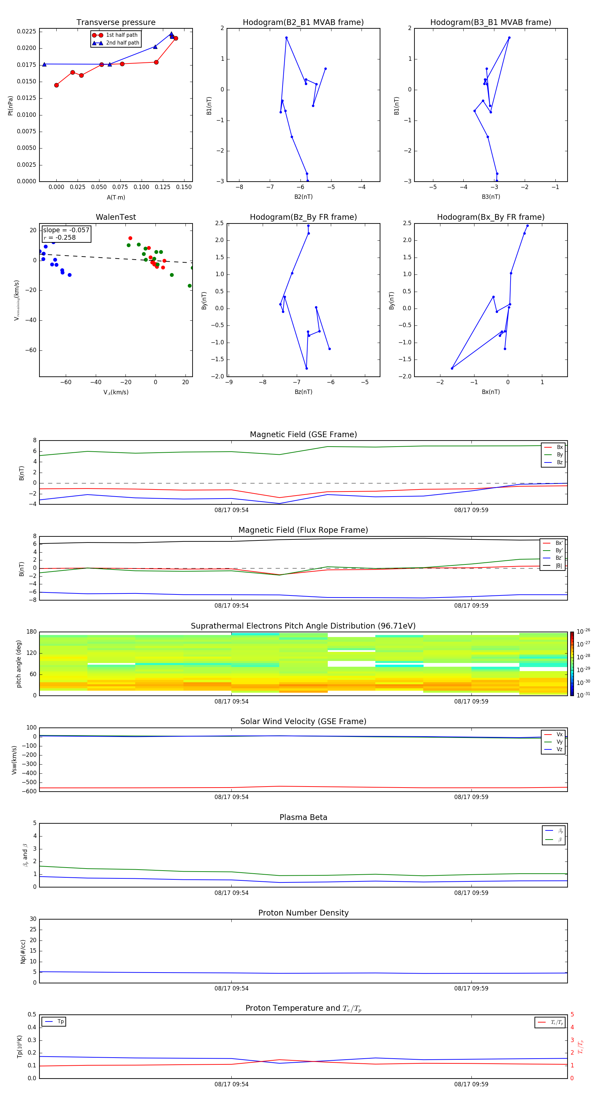
Task: Click the 'VA(km/s)' x-axis label
Action: 116,392
